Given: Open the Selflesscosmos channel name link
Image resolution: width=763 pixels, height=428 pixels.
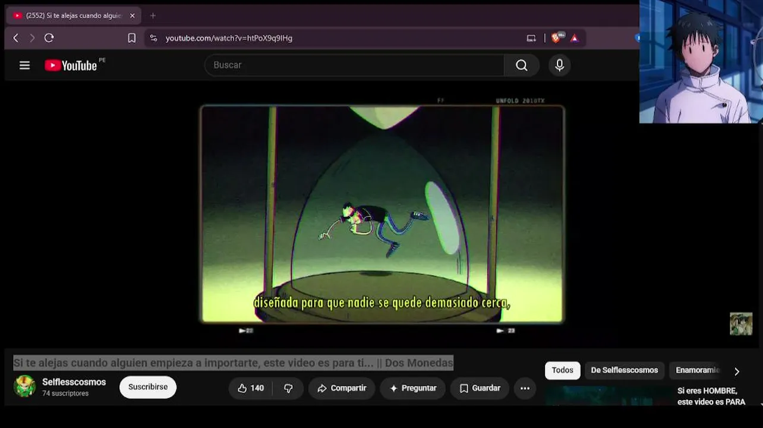Looking at the screenshot, I should (74, 382).
